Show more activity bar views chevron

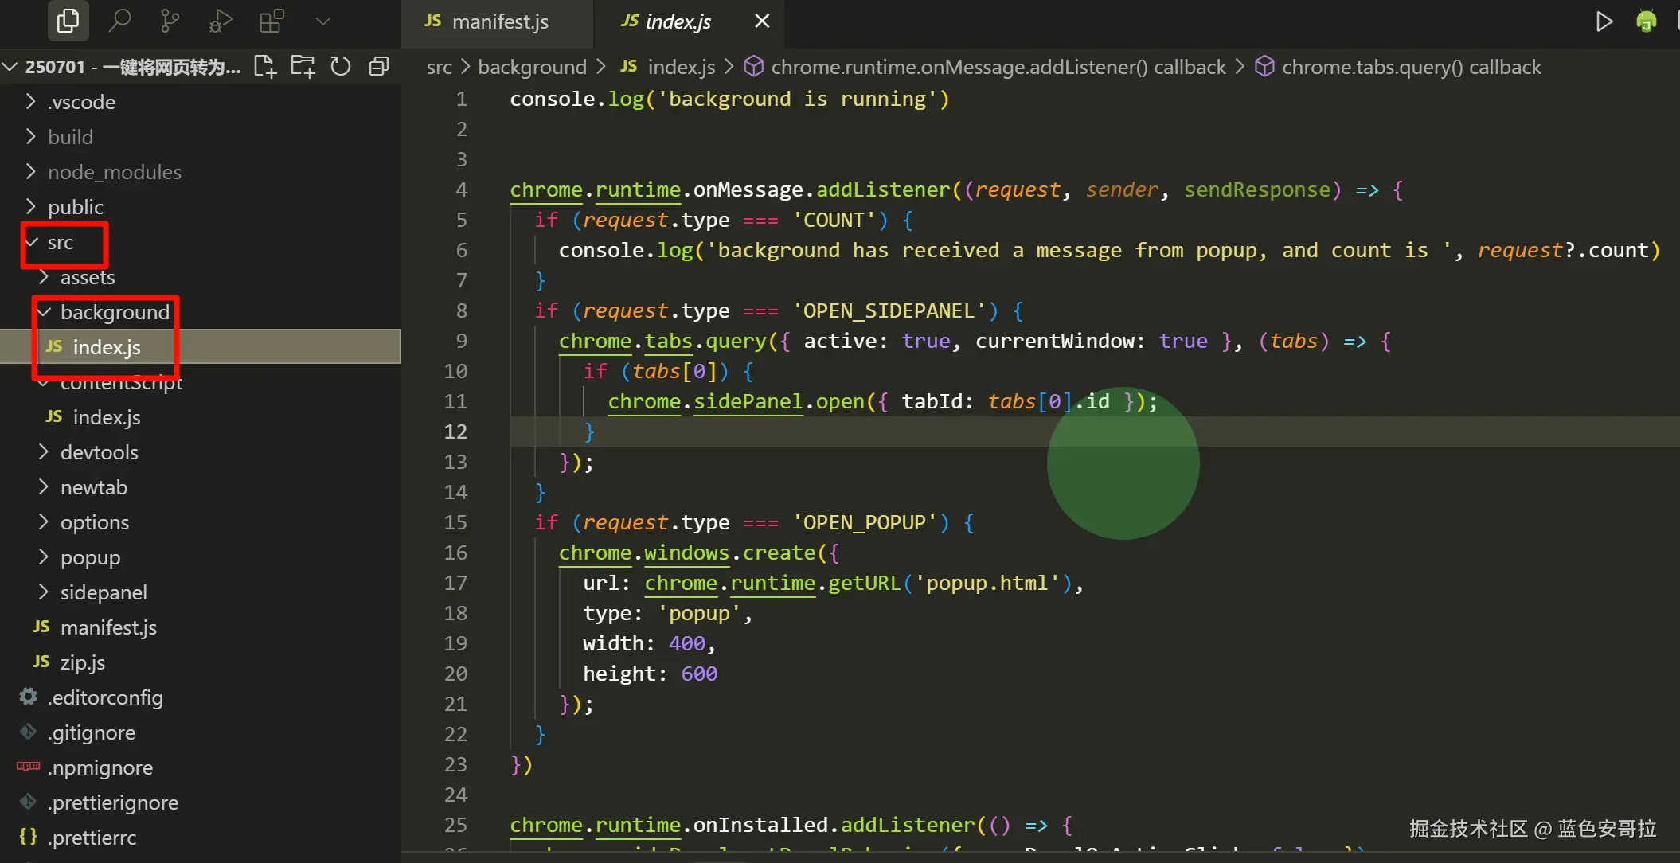tap(322, 21)
